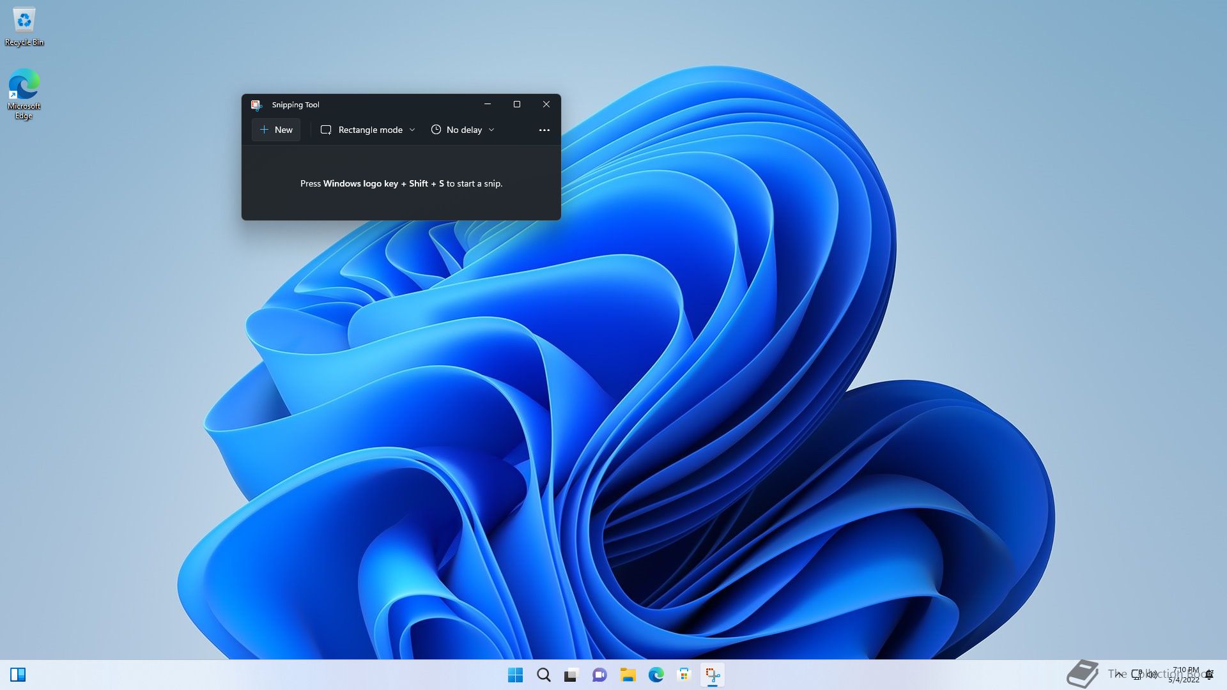This screenshot has height=690, width=1227.
Task: Close the Snipping Tool window
Action: point(546,104)
